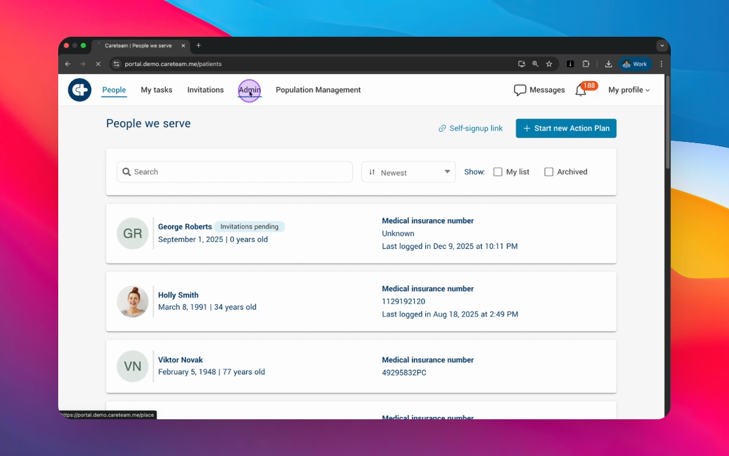
Task: Click George Roberts GR avatar
Action: click(x=132, y=233)
